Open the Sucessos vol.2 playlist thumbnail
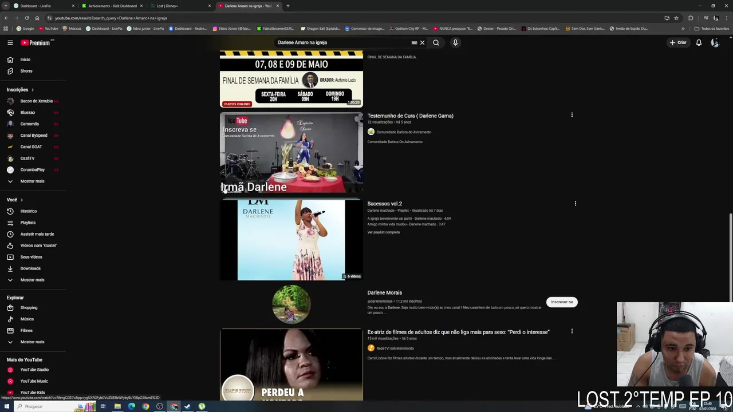Viewport: 733px width, 412px height. (291, 240)
